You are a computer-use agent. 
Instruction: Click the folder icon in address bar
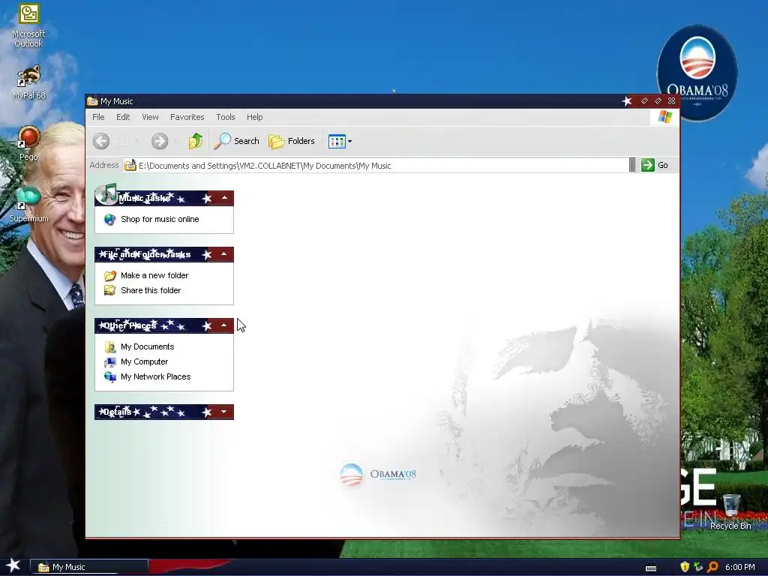pyautogui.click(x=130, y=166)
